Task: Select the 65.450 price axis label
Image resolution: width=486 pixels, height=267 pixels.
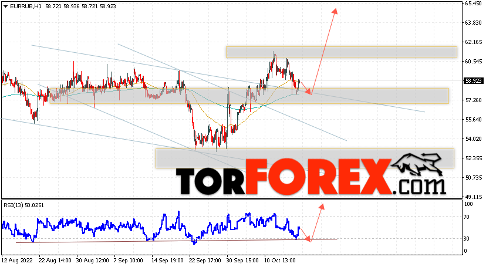Action: click(473, 4)
